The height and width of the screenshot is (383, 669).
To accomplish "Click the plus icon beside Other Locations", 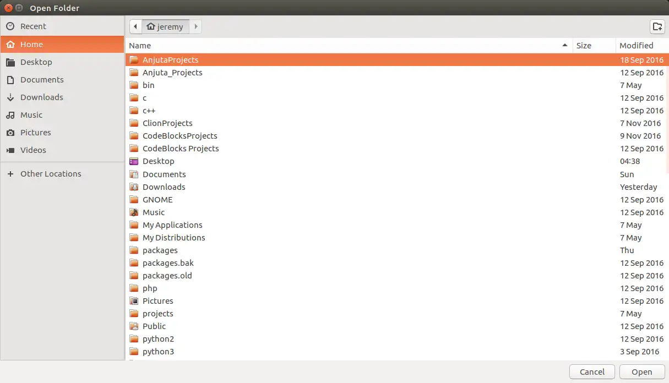I will 10,174.
